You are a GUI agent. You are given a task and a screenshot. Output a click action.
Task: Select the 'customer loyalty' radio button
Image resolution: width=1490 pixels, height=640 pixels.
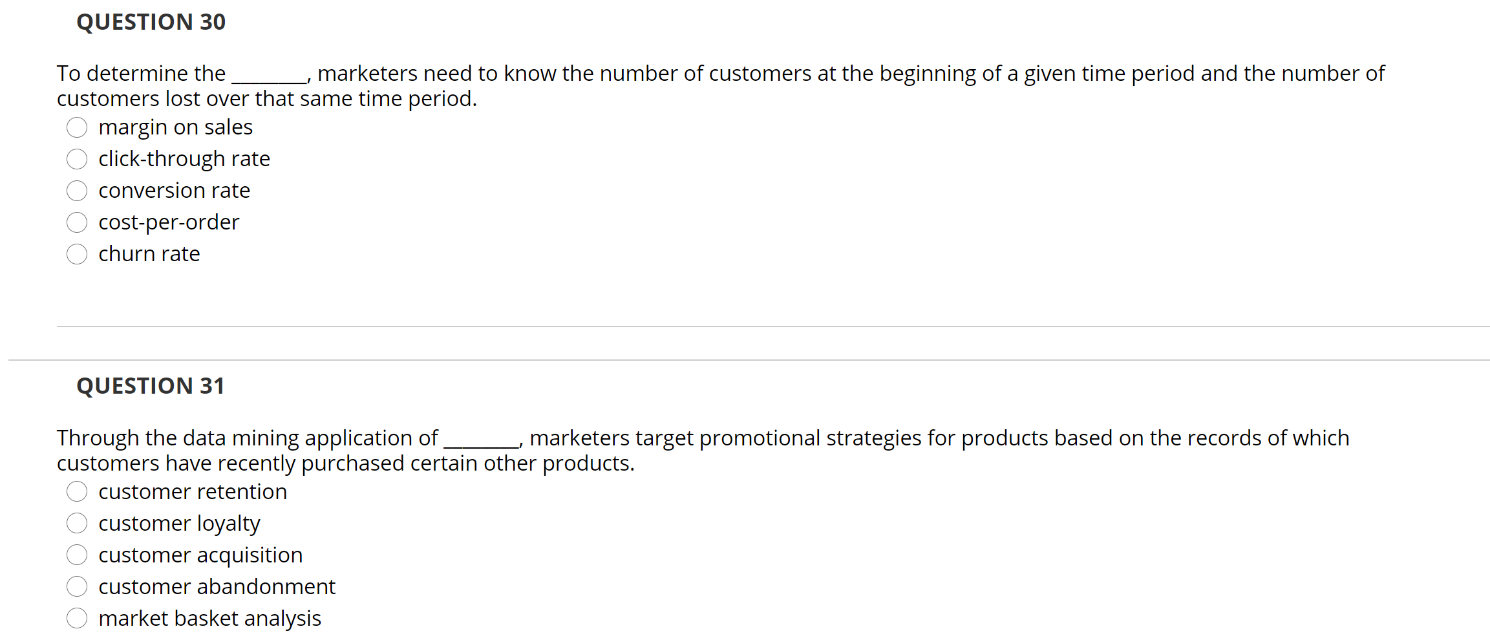(x=77, y=523)
